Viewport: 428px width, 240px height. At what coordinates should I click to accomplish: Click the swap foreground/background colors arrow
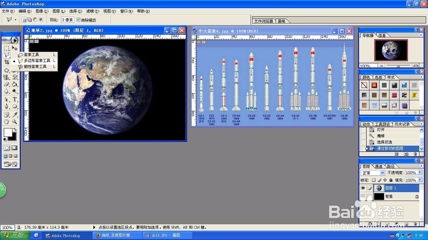click(15, 130)
